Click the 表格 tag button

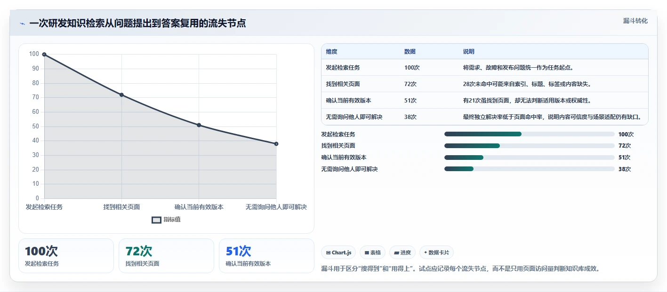(372, 253)
